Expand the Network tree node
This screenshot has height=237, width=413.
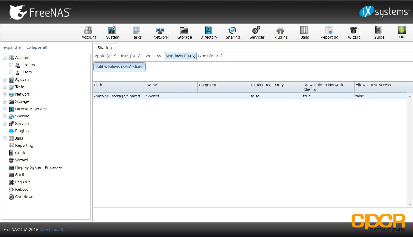click(x=5, y=94)
